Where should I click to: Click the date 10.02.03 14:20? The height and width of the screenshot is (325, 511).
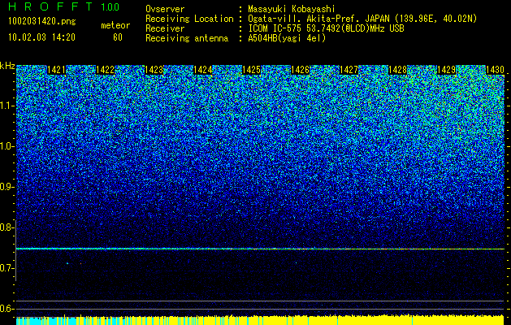[x=41, y=37]
